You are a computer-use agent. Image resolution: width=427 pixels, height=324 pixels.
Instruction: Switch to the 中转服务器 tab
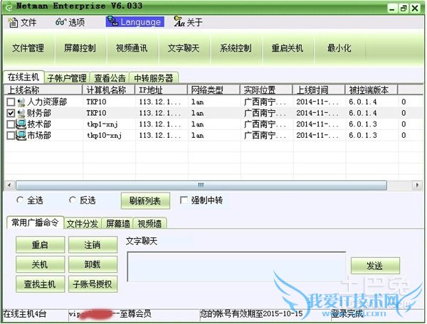[154, 77]
